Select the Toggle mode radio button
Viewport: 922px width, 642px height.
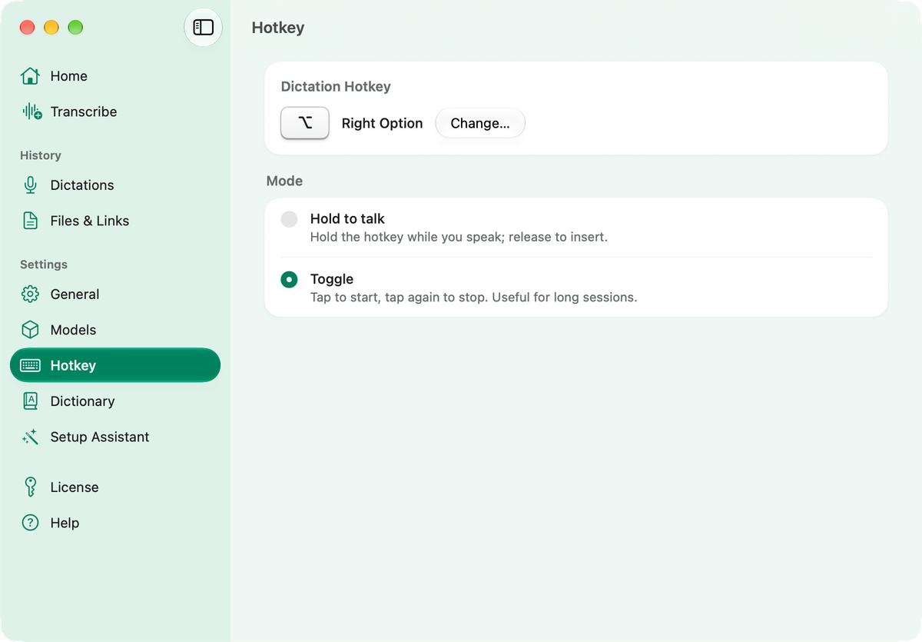pos(289,280)
